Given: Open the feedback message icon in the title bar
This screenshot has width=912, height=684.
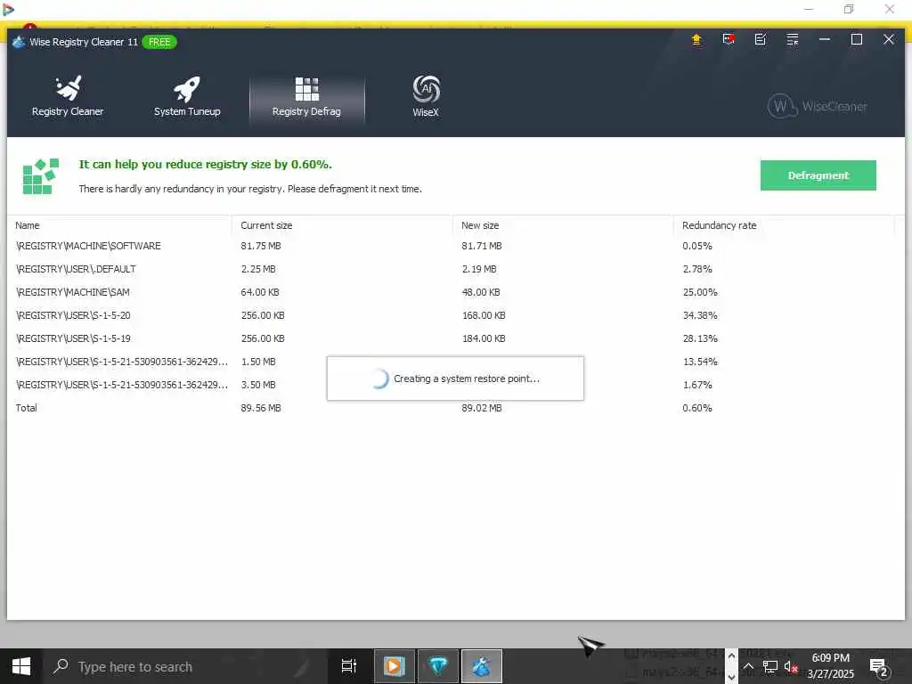Looking at the screenshot, I should pyautogui.click(x=729, y=39).
